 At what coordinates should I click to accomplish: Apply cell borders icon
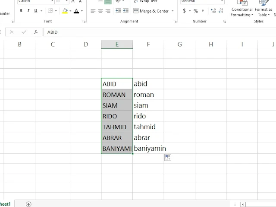click(x=50, y=11)
